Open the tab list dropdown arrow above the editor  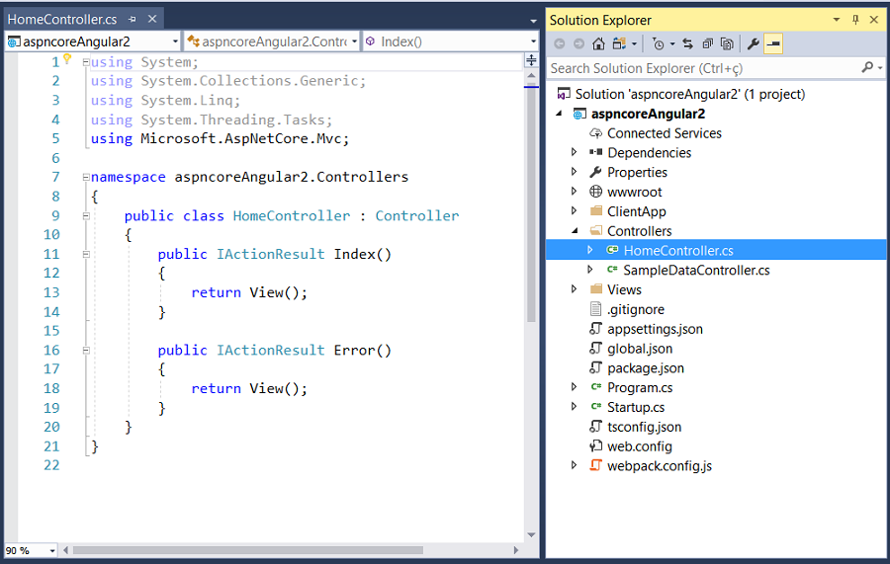pos(533,22)
